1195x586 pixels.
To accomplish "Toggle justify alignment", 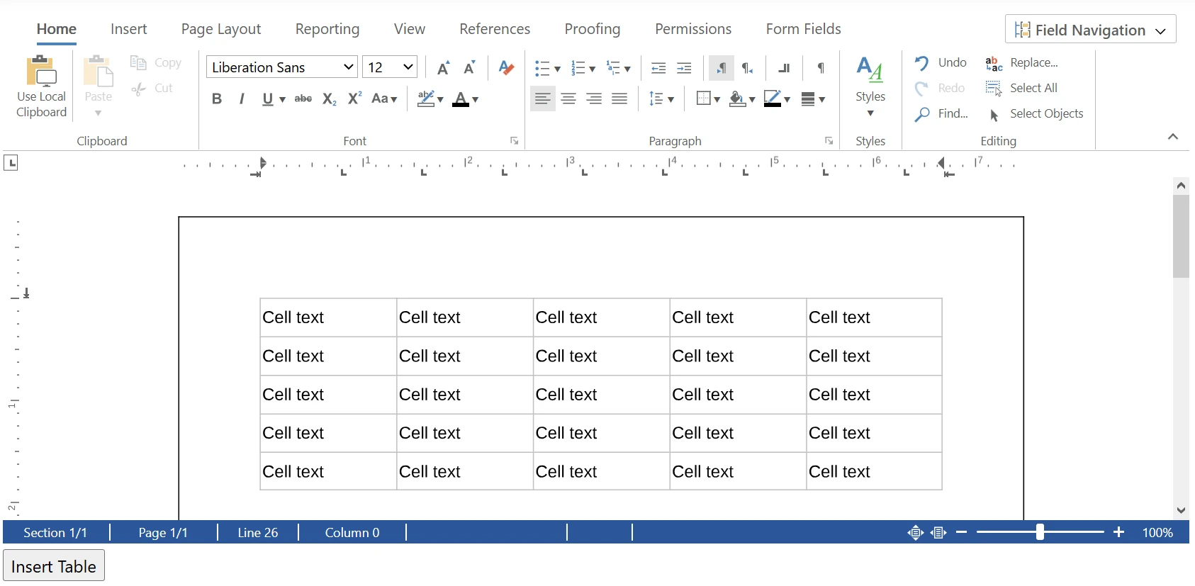I will [x=619, y=99].
